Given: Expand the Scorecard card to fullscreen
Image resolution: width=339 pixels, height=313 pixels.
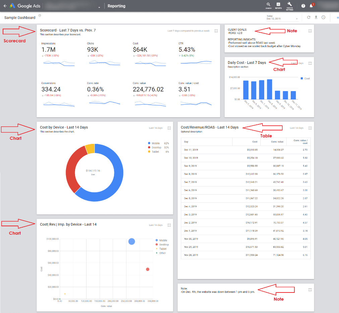Looking at the screenshot, I should (x=216, y=31).
